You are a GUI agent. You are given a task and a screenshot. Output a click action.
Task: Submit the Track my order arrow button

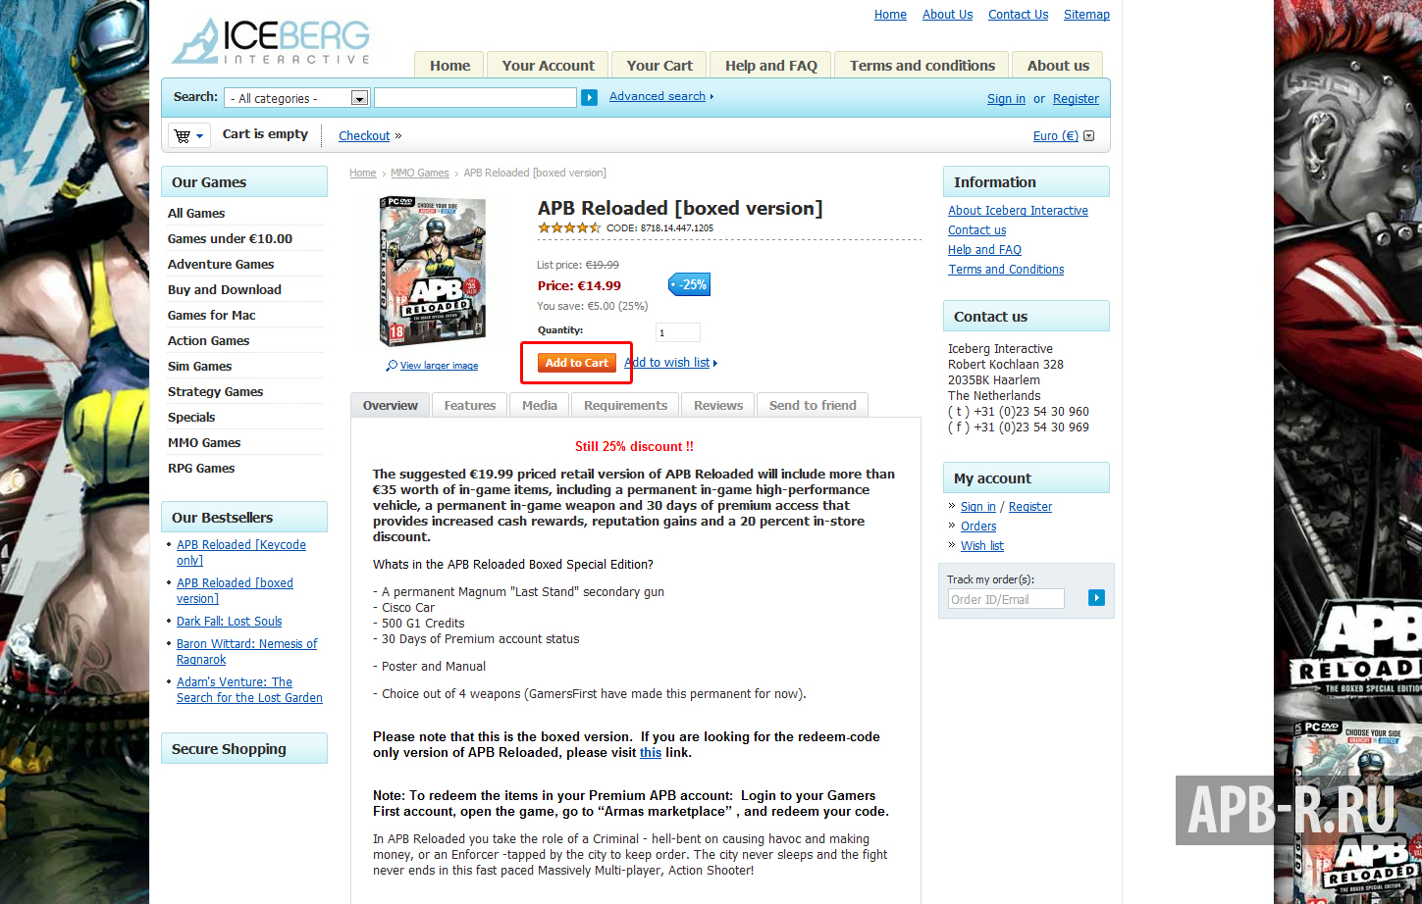pyautogui.click(x=1096, y=597)
